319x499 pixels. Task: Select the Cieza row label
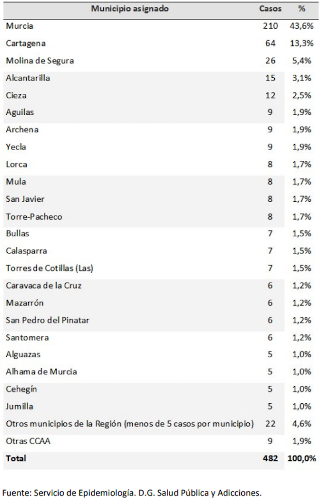(x=16, y=96)
